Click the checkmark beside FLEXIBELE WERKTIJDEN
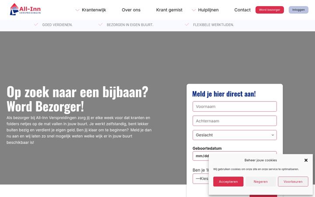Image resolution: width=315 pixels, height=197 pixels. click(x=187, y=25)
